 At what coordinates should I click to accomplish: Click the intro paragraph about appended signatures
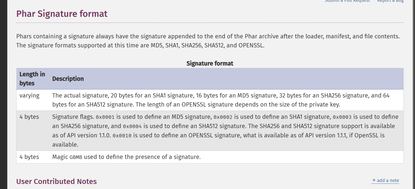(208, 41)
